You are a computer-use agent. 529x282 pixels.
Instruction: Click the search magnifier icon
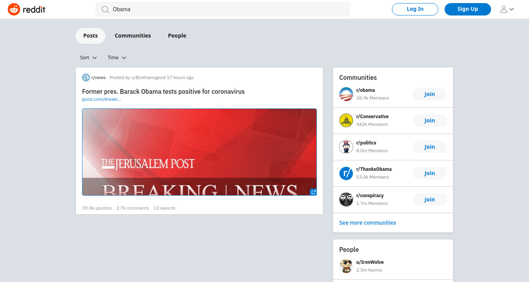point(105,9)
